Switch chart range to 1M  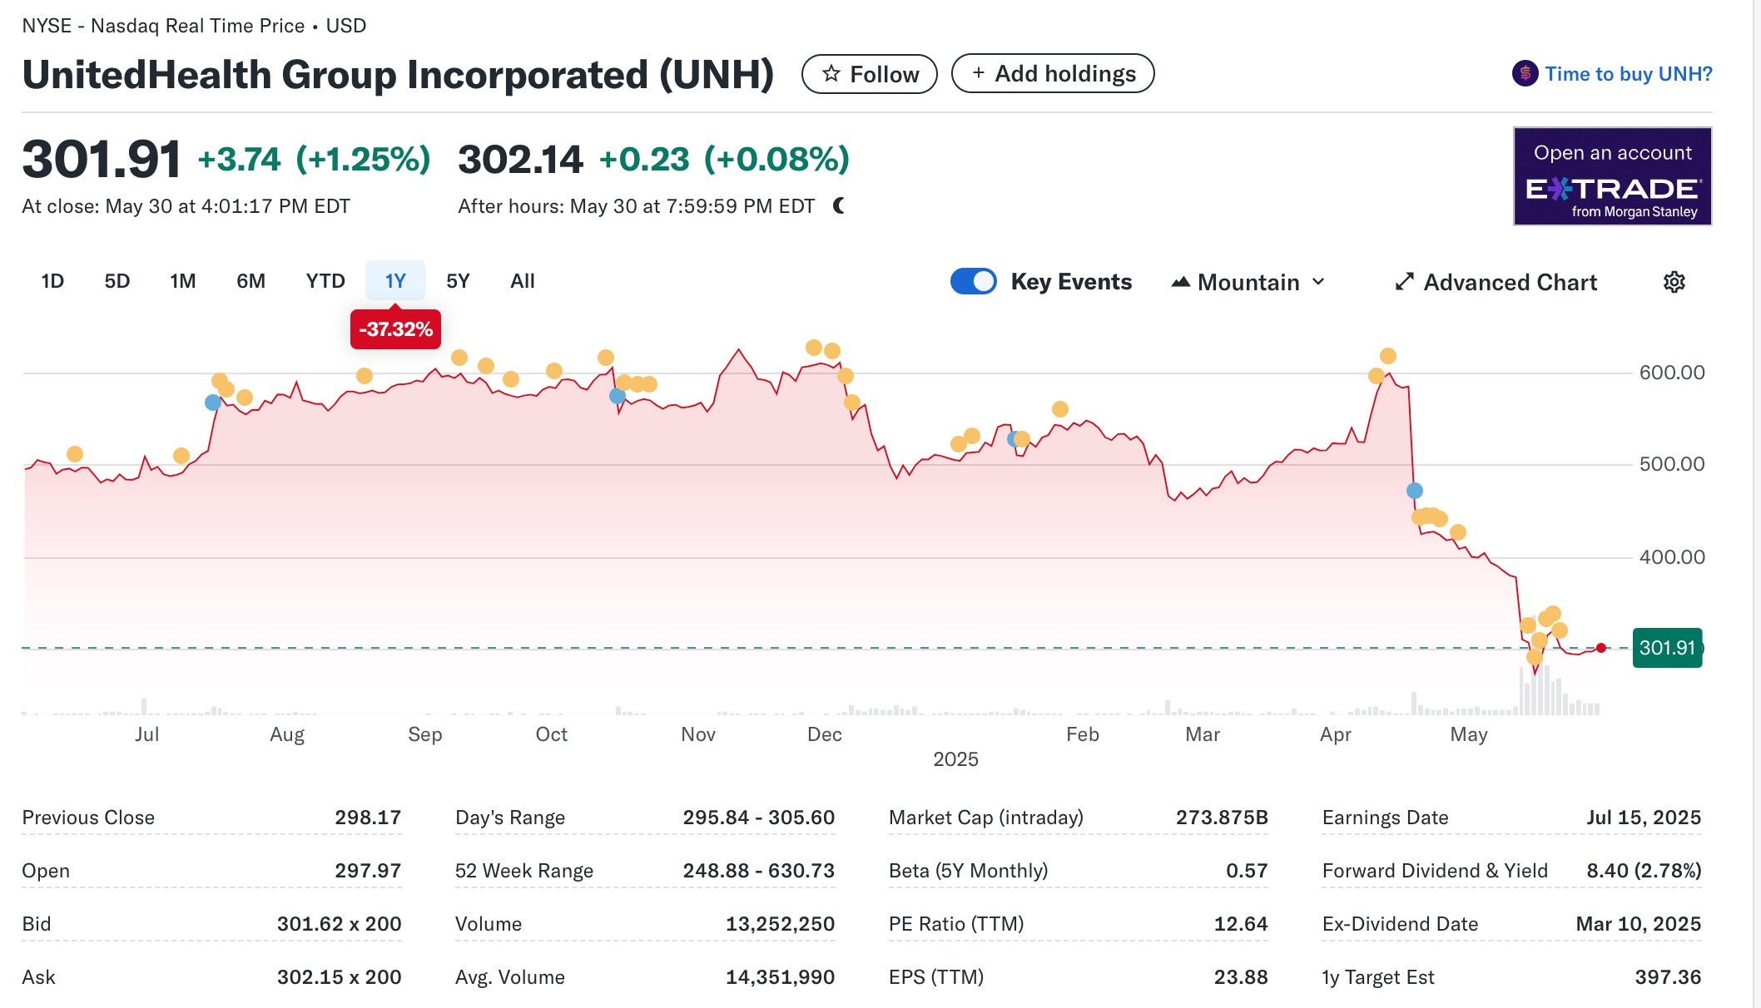pos(183,281)
